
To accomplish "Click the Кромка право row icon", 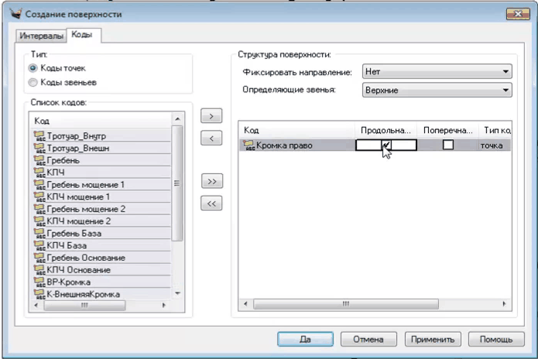I will 249,145.
